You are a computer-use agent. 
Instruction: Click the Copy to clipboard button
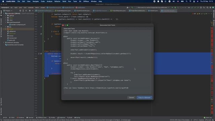pyautogui.click(x=144, y=97)
